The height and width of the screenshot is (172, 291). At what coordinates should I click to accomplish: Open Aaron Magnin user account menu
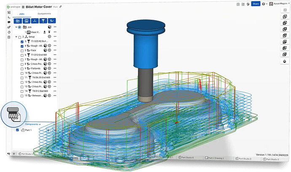coord(278,4)
